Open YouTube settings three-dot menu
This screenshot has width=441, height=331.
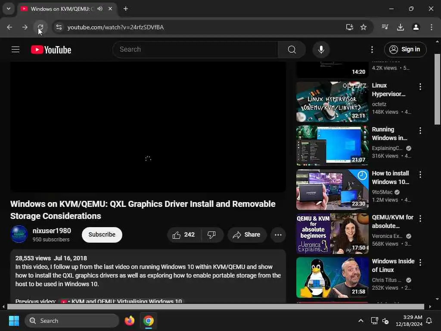click(372, 50)
